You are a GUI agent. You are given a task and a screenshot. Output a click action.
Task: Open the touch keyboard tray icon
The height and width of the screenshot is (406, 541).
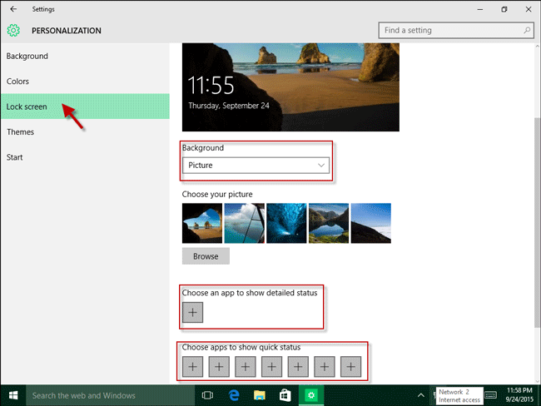point(490,395)
